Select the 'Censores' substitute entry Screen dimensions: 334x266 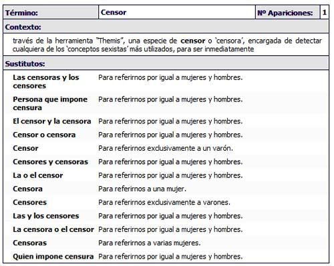coord(30,203)
